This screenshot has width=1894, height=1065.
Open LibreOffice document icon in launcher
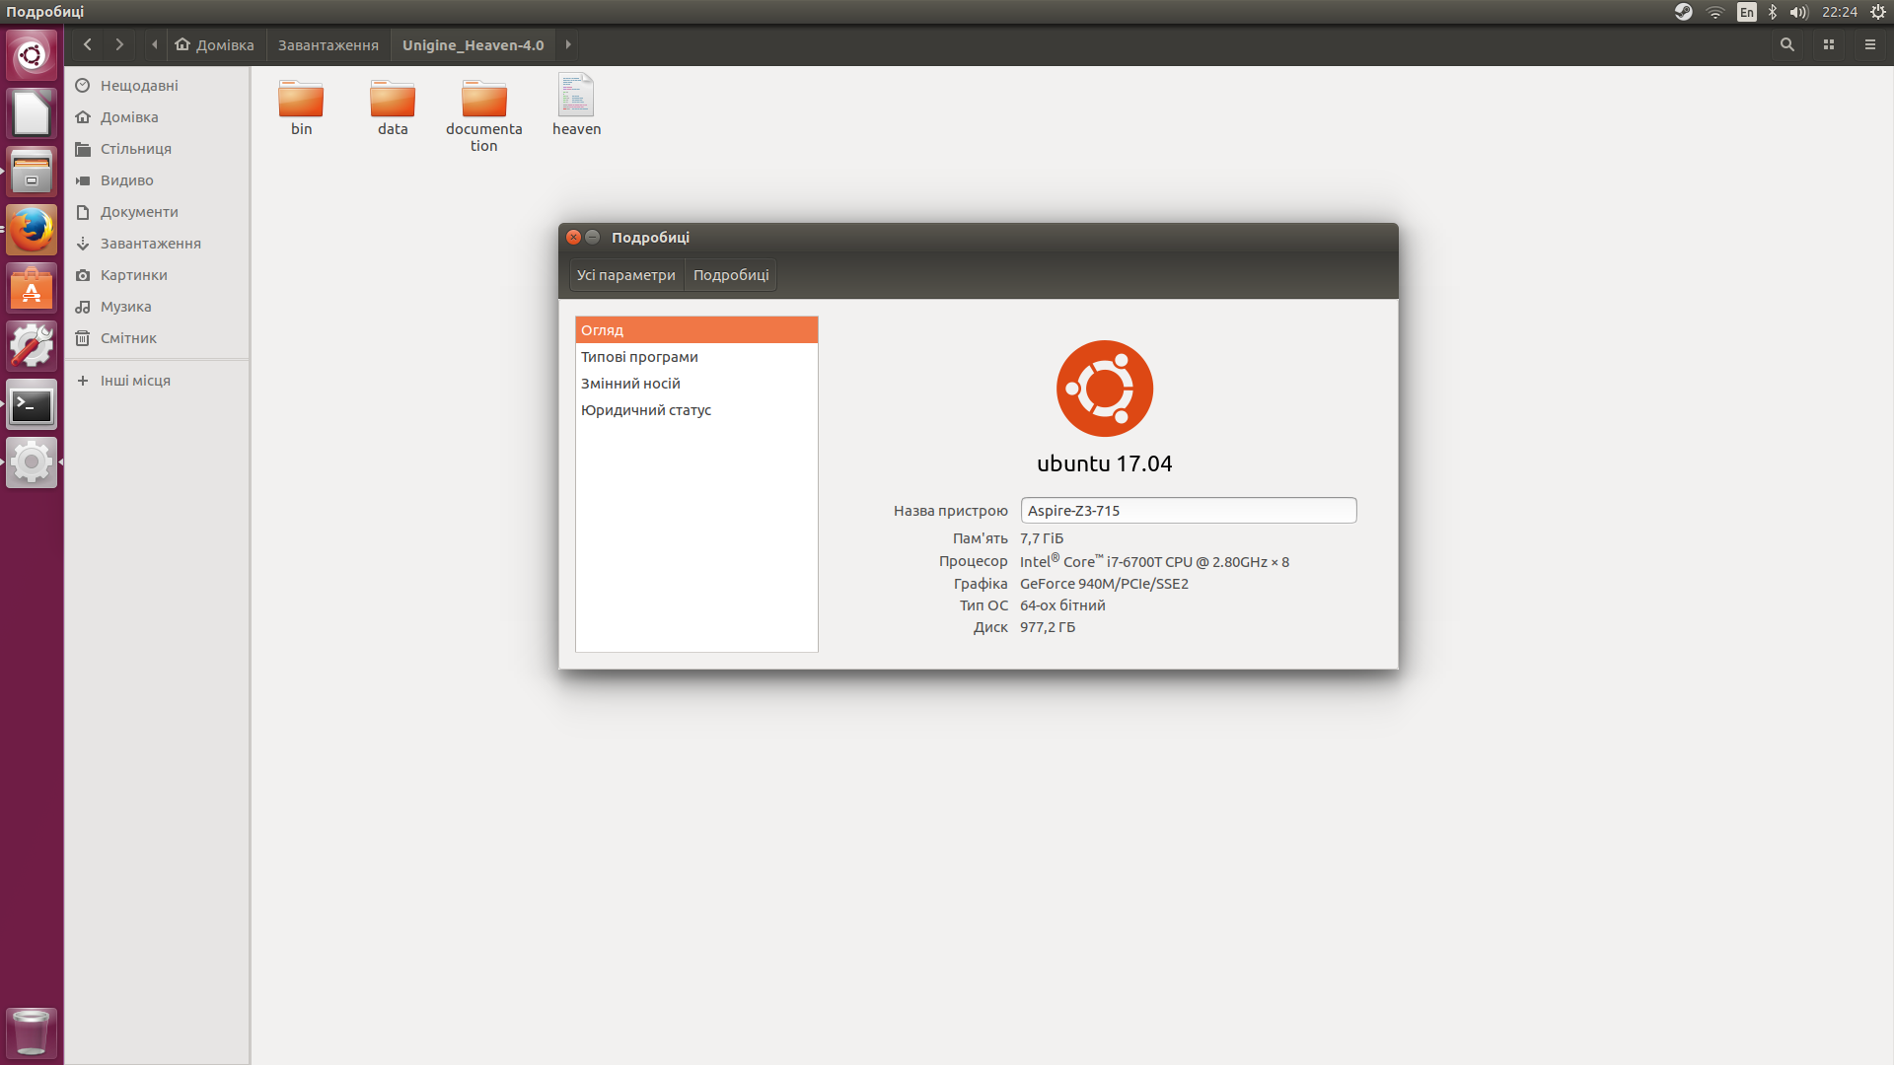pyautogui.click(x=32, y=113)
